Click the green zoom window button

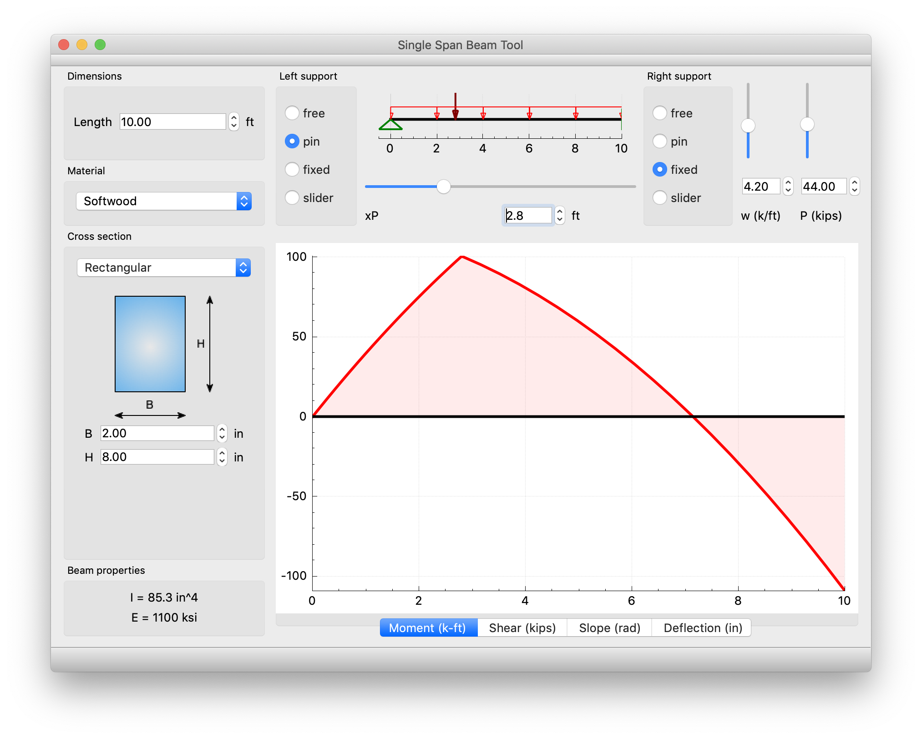(100, 45)
